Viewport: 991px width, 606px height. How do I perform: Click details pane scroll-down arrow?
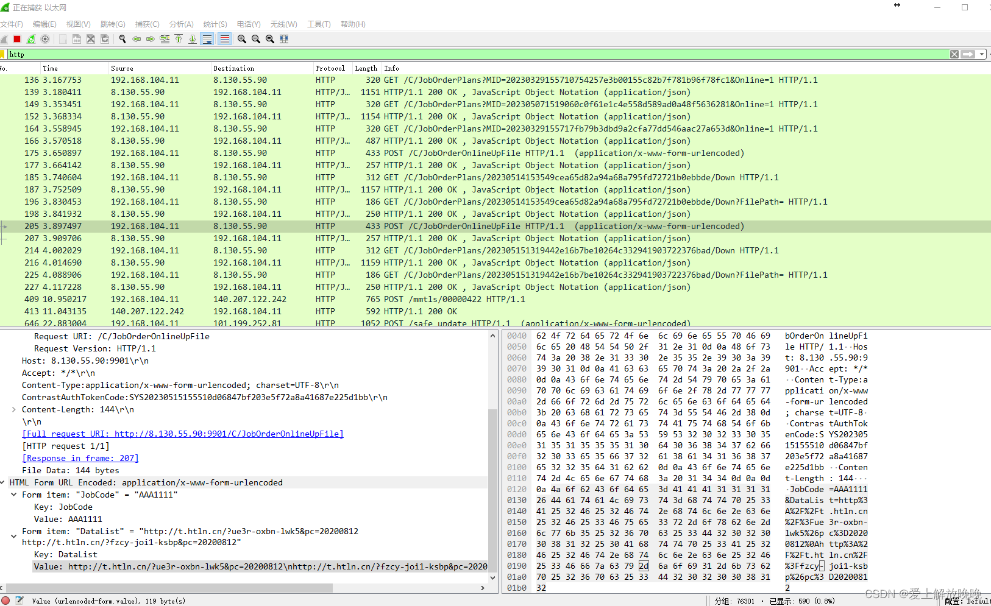click(x=492, y=578)
